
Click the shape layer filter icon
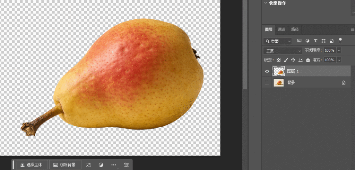click(323, 41)
